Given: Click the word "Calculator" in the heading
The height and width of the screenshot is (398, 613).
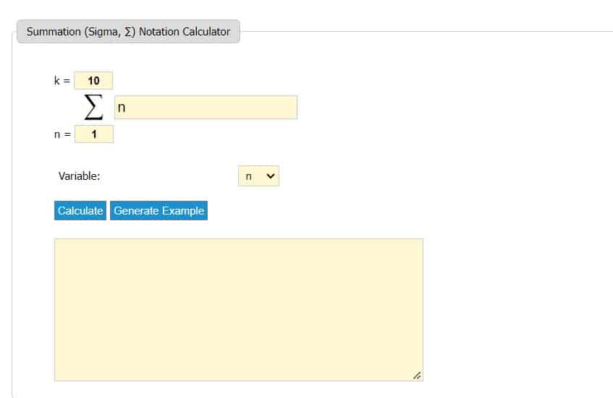Looking at the screenshot, I should click(x=205, y=32).
